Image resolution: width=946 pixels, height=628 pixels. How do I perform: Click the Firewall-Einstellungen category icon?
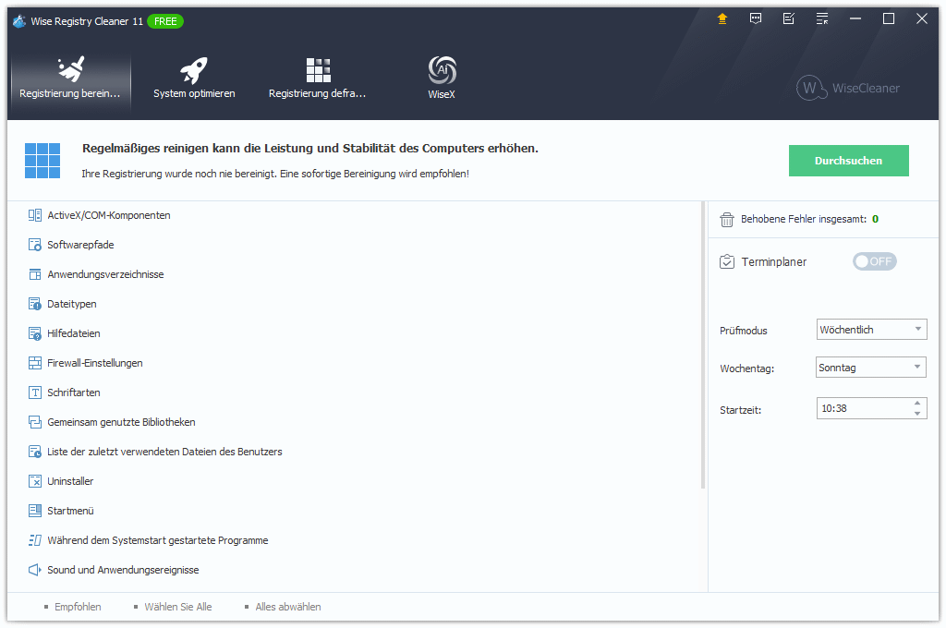coord(35,363)
